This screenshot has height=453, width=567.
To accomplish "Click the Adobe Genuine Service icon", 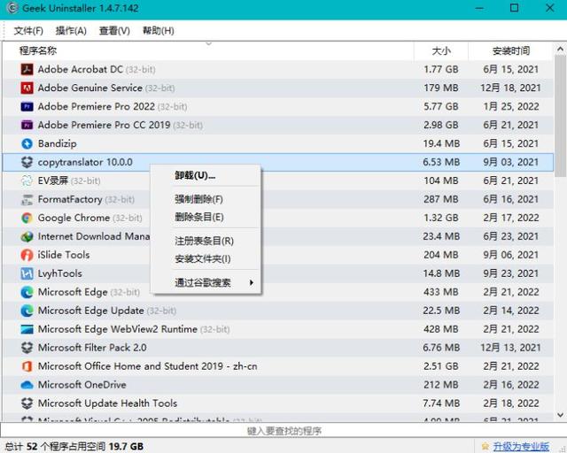I will 27,88.
